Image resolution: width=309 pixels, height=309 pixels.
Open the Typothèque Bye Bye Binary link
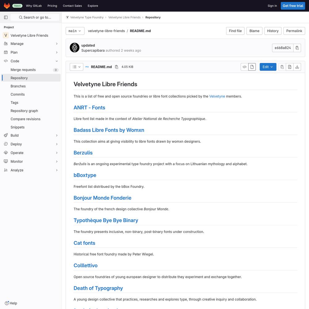click(106, 220)
